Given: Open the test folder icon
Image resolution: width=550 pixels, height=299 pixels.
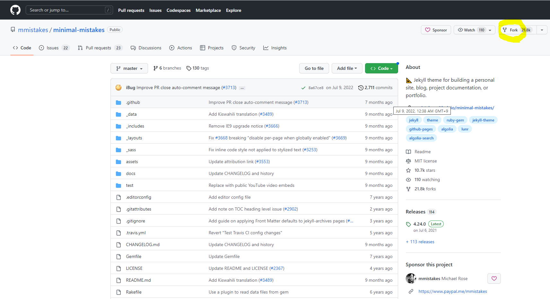Looking at the screenshot, I should pyautogui.click(x=118, y=186).
